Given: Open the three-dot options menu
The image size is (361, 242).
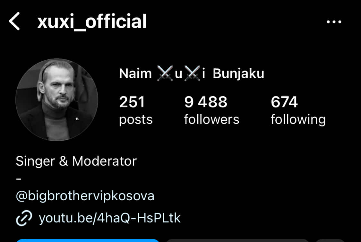Looking at the screenshot, I should pyautogui.click(x=334, y=22).
